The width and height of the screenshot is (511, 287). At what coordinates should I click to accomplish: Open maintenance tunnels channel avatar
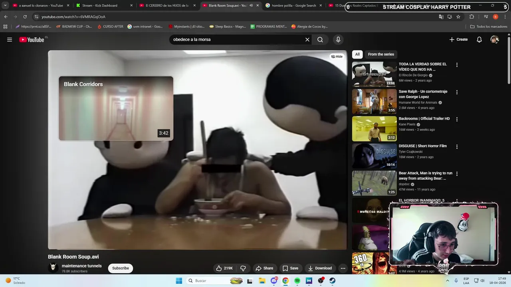[53, 268]
